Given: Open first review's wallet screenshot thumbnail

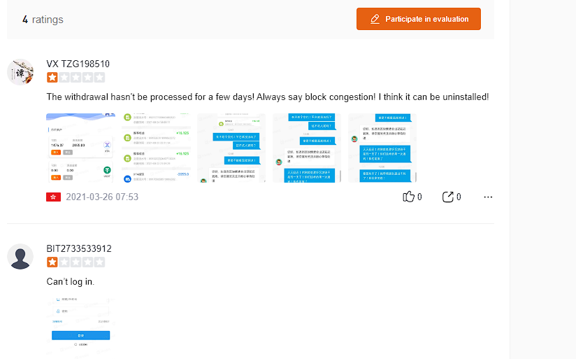Looking at the screenshot, I should (80, 148).
